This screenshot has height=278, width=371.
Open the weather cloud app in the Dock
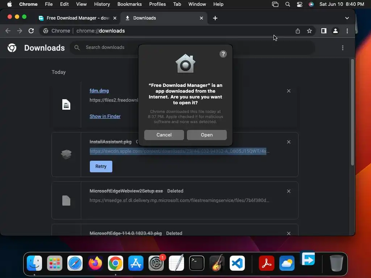pyautogui.click(x=287, y=263)
